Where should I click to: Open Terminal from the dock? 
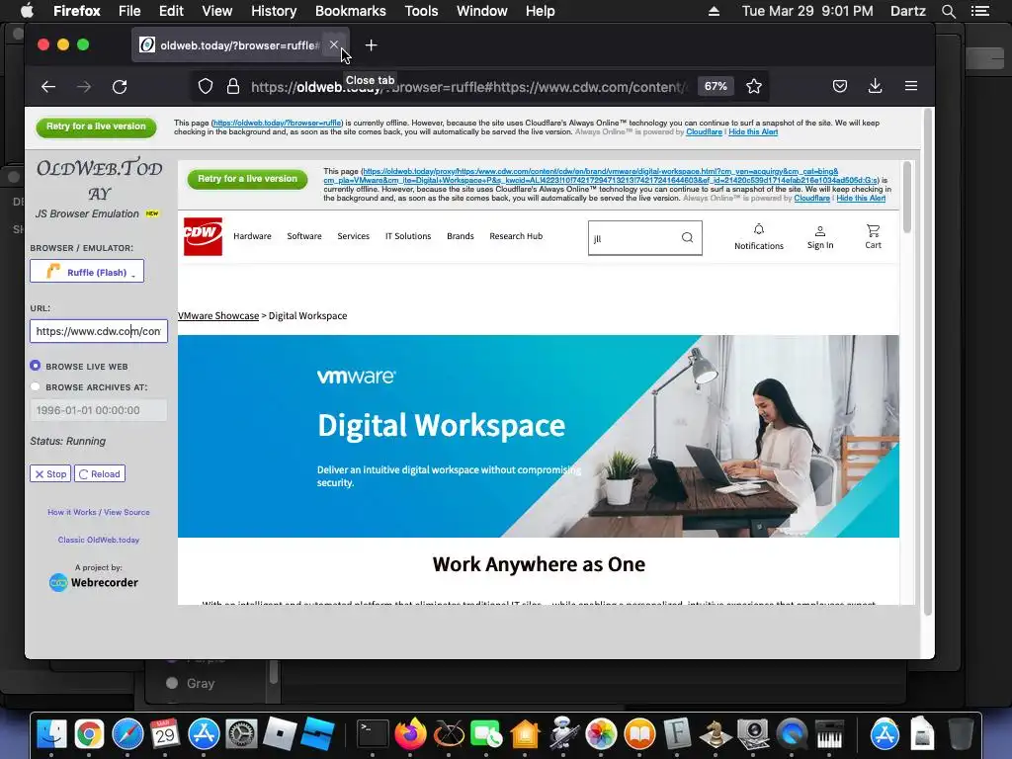point(373,734)
